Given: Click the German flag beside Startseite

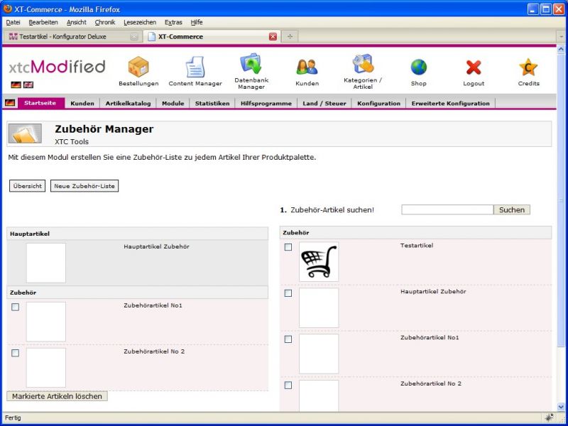Looking at the screenshot, I should pyautogui.click(x=10, y=103).
